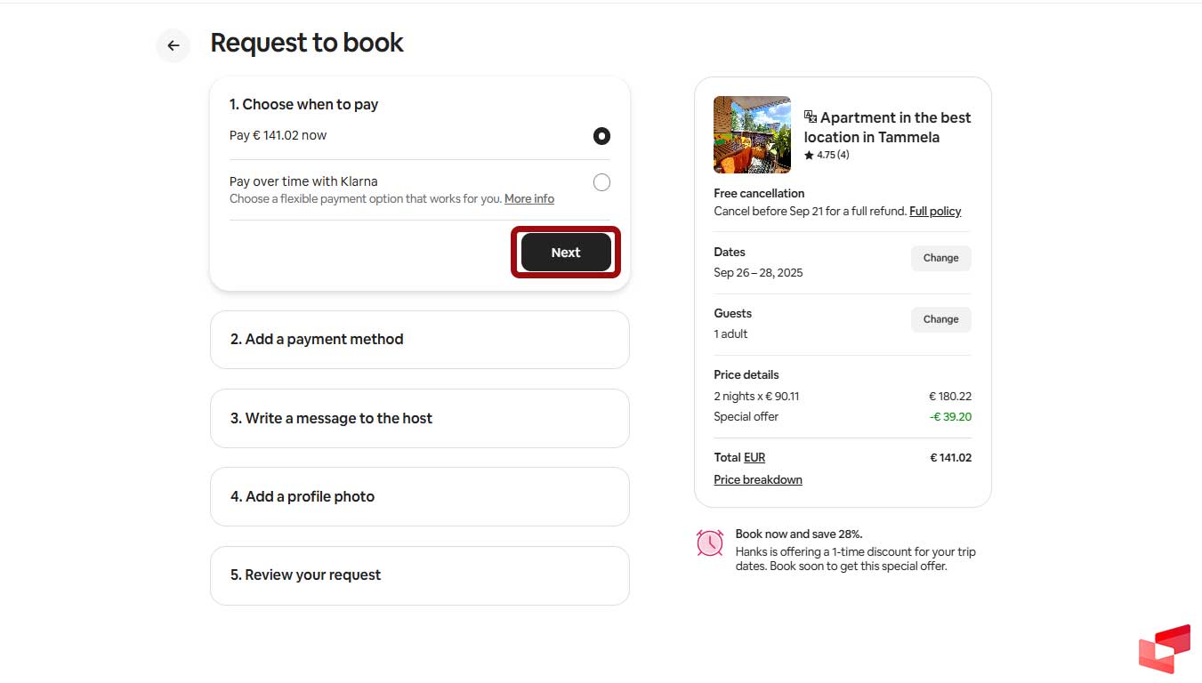Click the brand logo at bottom right
The width and height of the screenshot is (1202, 683).
(x=1164, y=648)
